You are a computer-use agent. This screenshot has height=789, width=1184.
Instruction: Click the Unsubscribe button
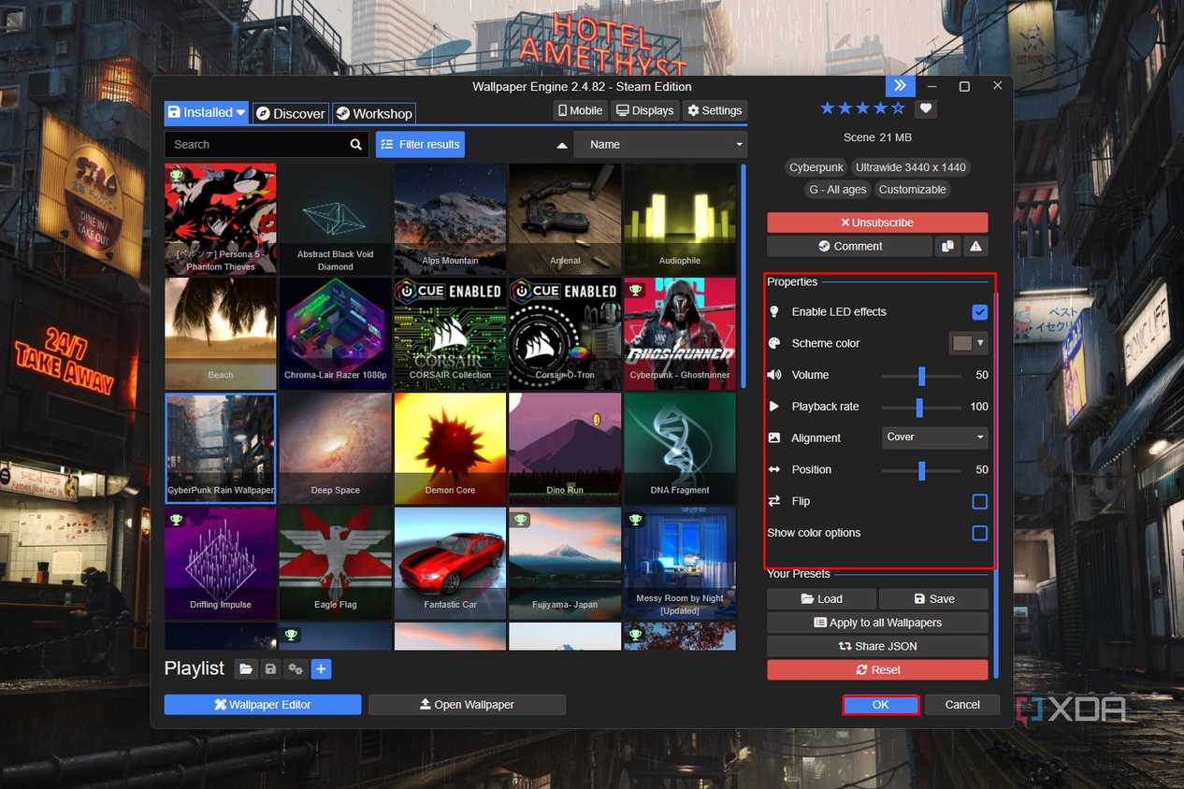(877, 222)
